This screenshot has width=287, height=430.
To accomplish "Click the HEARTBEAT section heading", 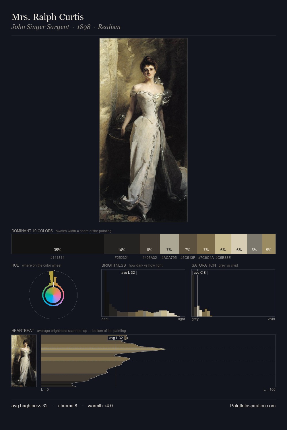I will 23,331.
